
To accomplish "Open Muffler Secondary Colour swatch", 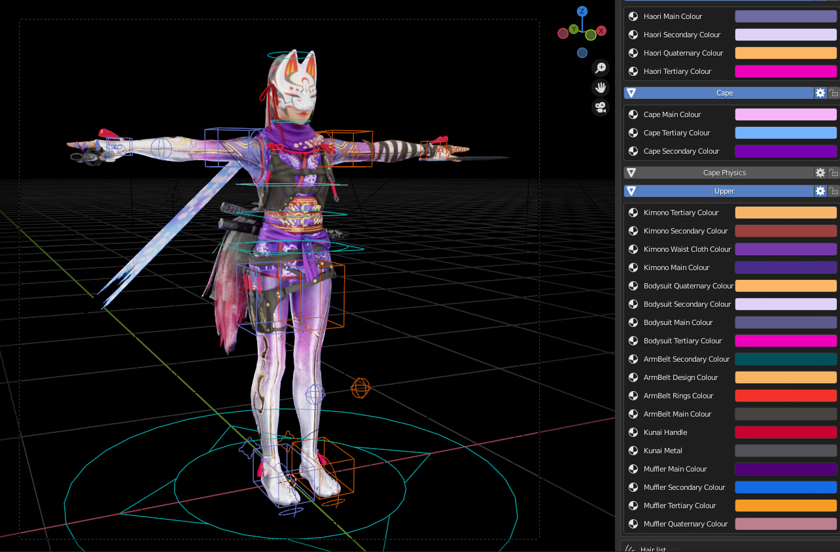I will 786,487.
